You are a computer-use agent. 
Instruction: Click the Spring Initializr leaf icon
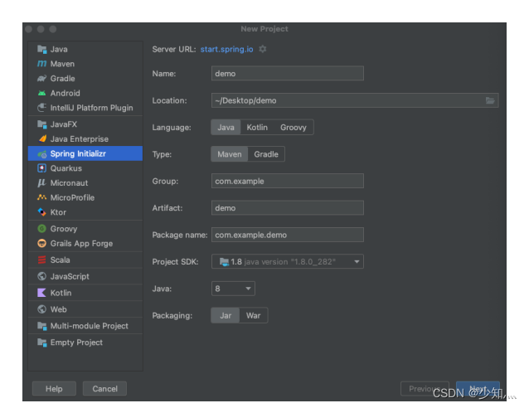[41, 154]
